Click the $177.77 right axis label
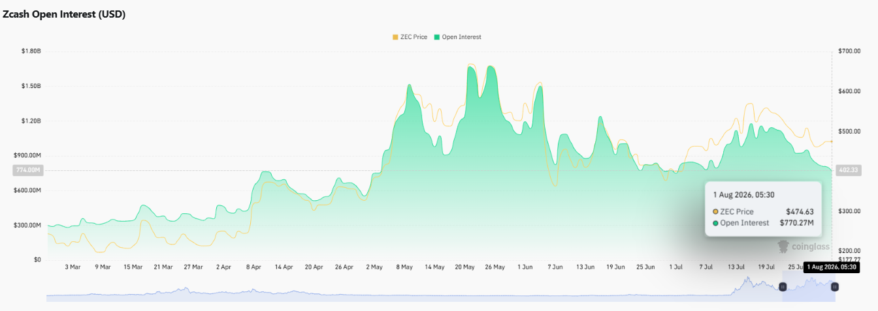 point(848,259)
